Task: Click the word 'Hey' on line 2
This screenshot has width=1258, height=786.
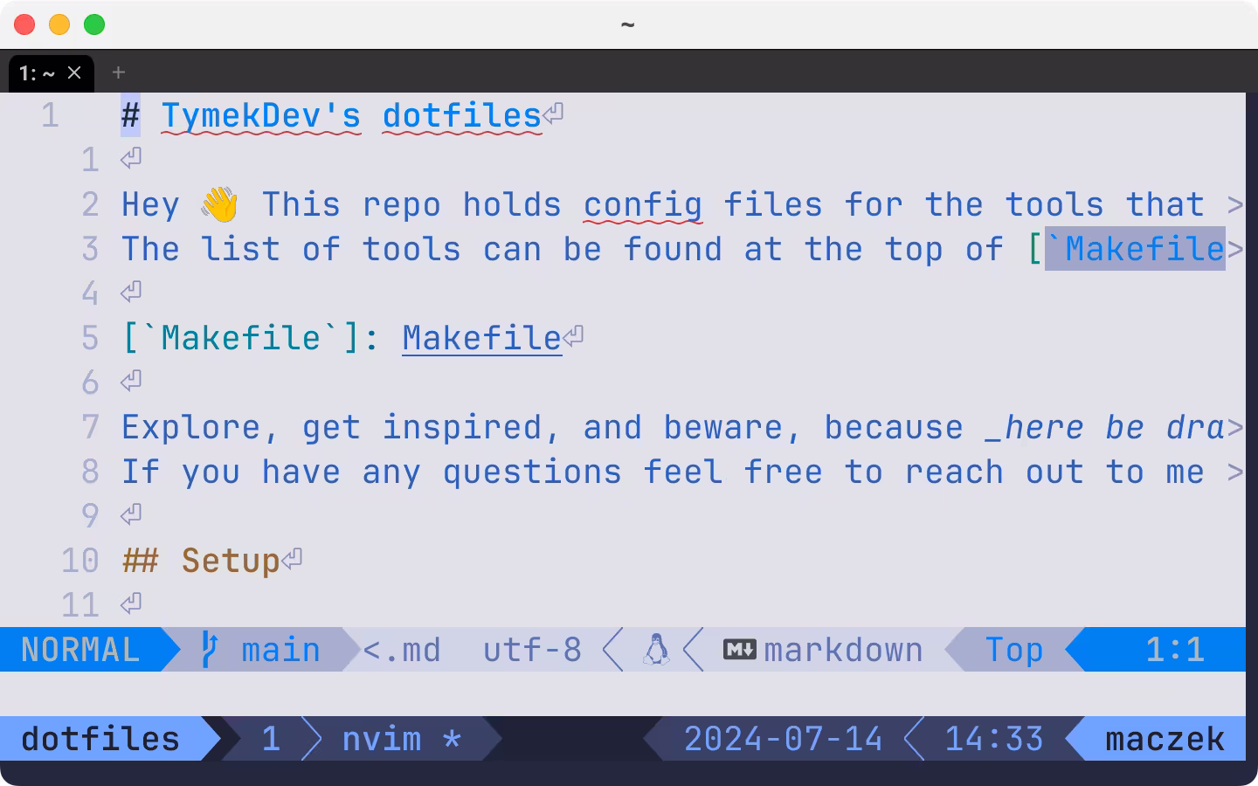Action: [x=150, y=205]
